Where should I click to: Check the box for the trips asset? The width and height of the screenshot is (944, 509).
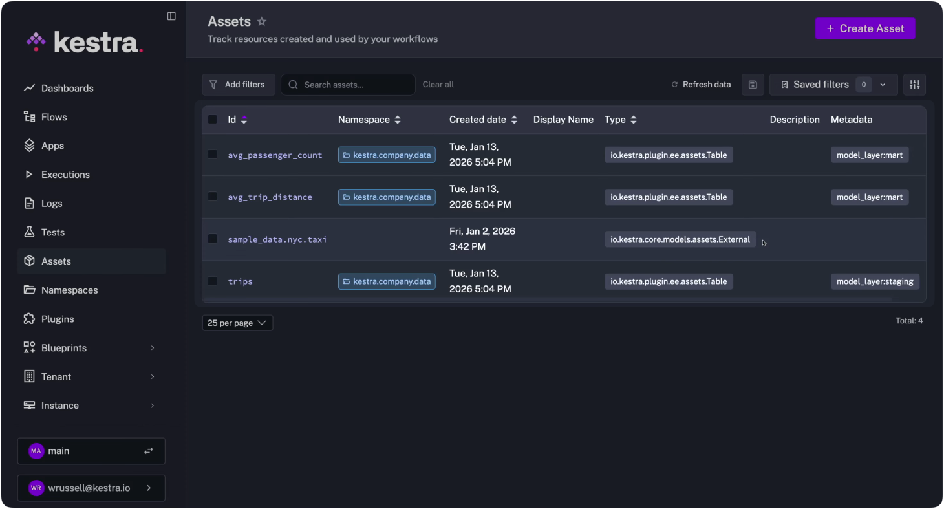[212, 281]
